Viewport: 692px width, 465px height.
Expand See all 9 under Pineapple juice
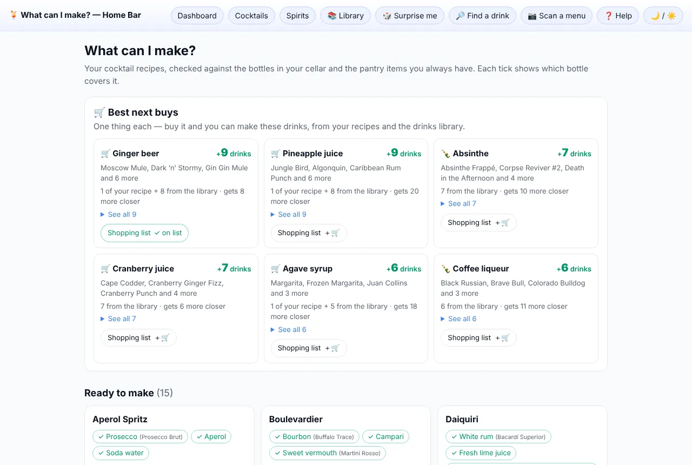289,215
